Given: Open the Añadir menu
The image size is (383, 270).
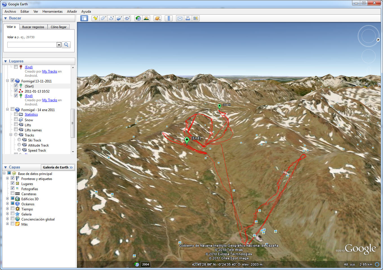Looking at the screenshot, I should (72, 12).
